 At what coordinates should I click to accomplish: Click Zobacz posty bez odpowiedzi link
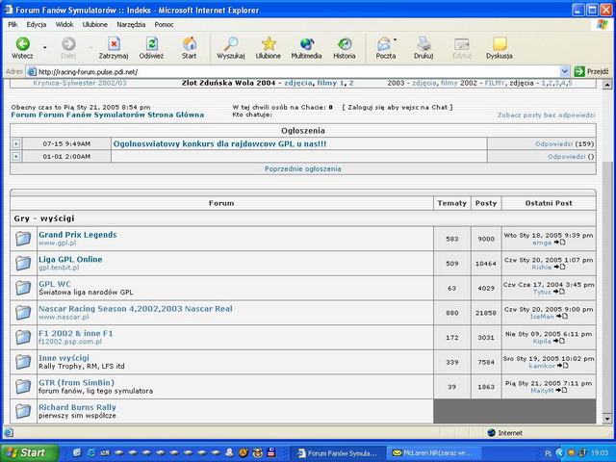tap(546, 115)
